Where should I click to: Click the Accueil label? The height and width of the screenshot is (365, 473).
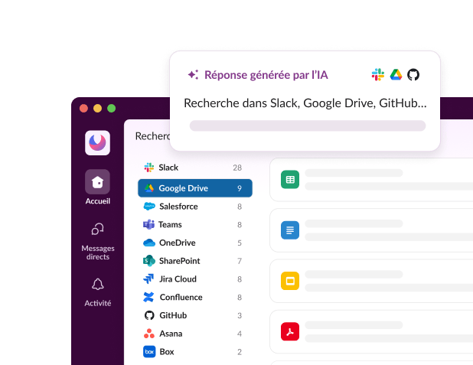97,201
